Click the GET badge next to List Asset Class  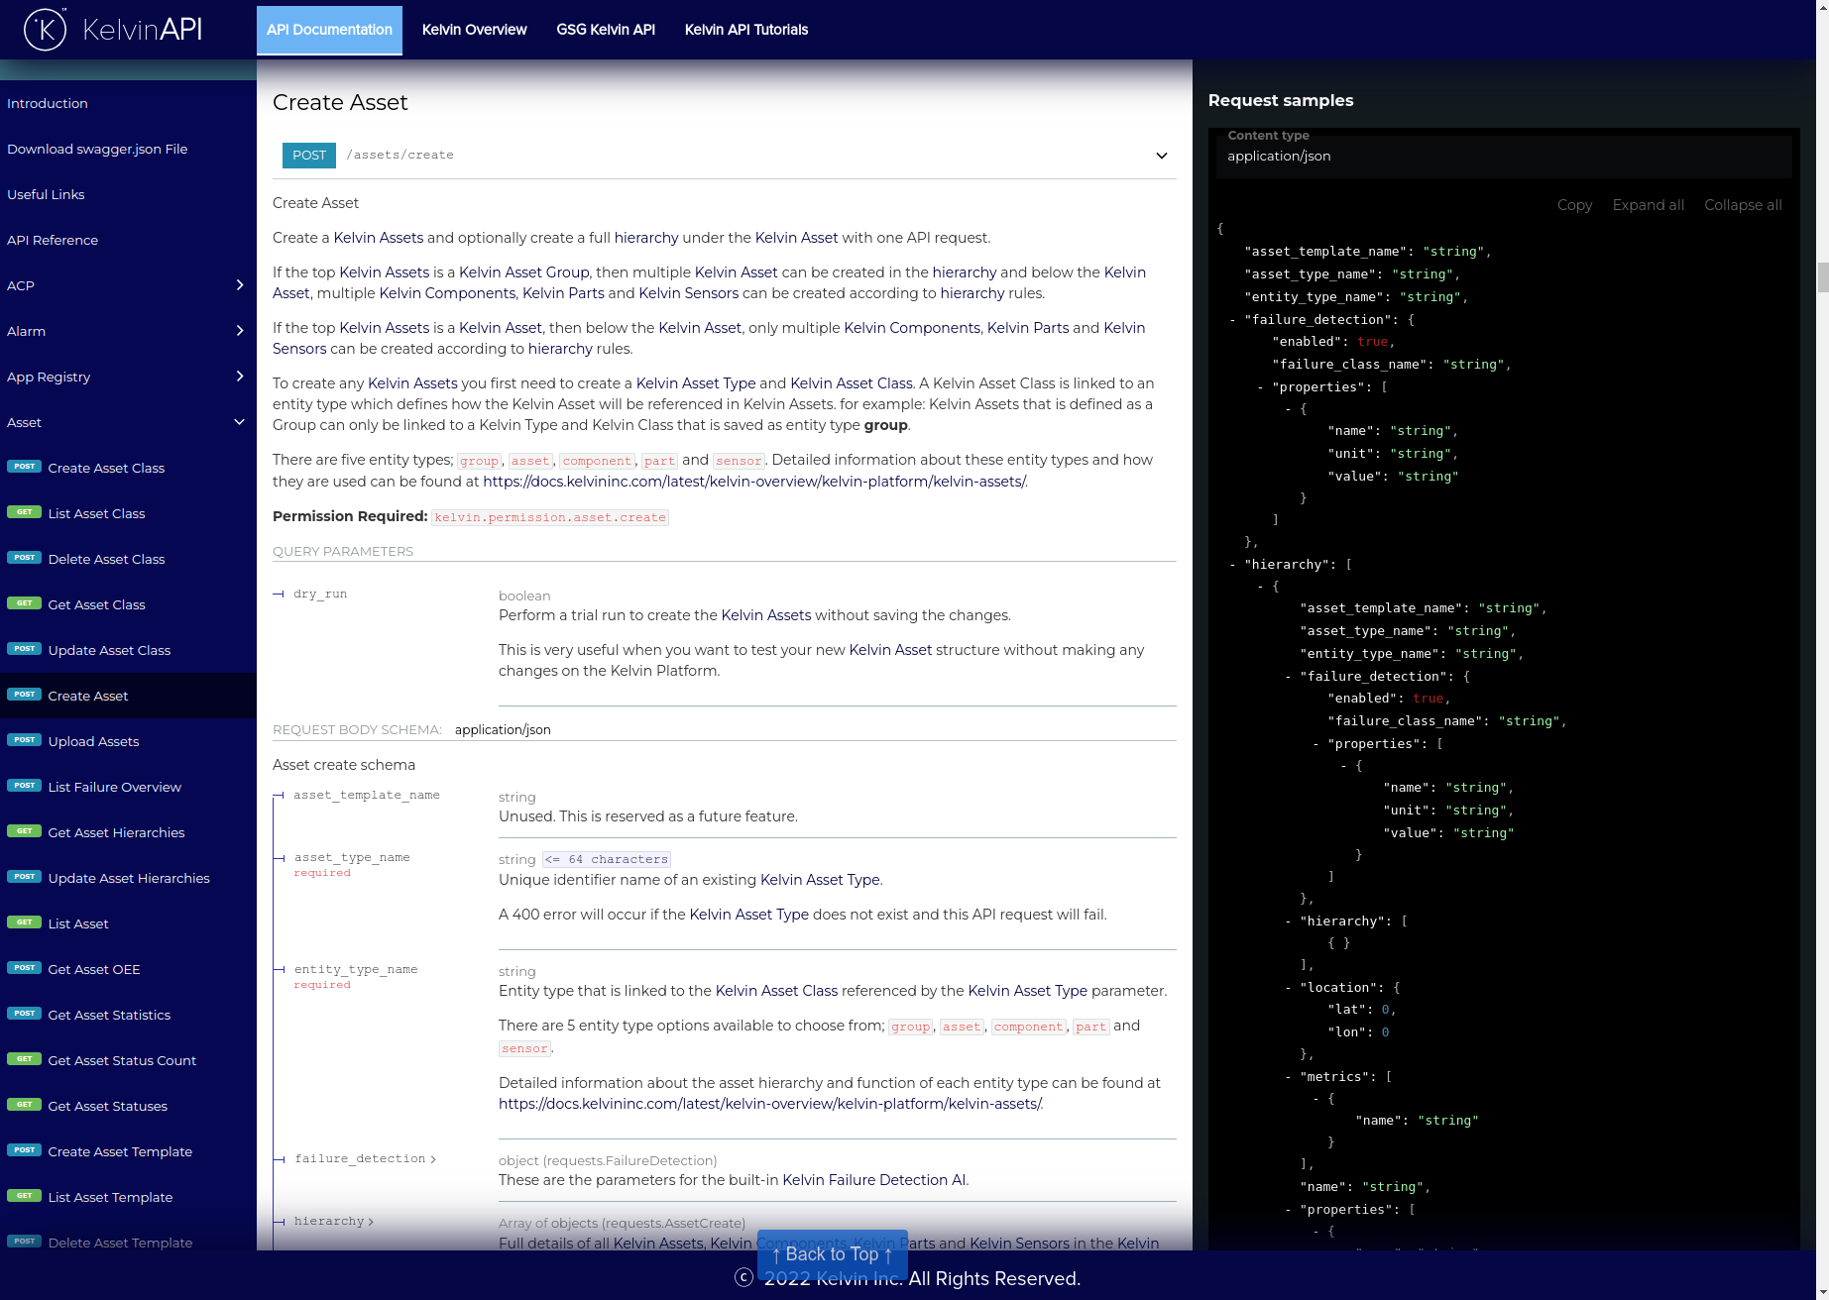tap(24, 512)
